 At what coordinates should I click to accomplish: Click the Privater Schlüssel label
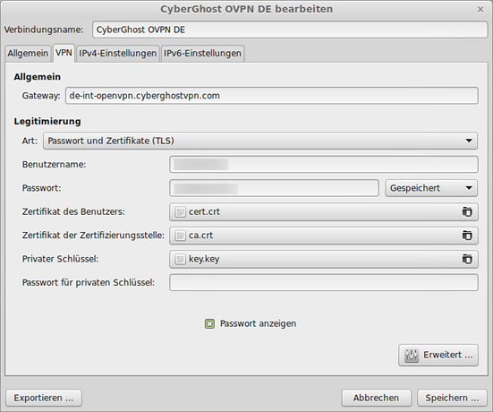coord(60,259)
